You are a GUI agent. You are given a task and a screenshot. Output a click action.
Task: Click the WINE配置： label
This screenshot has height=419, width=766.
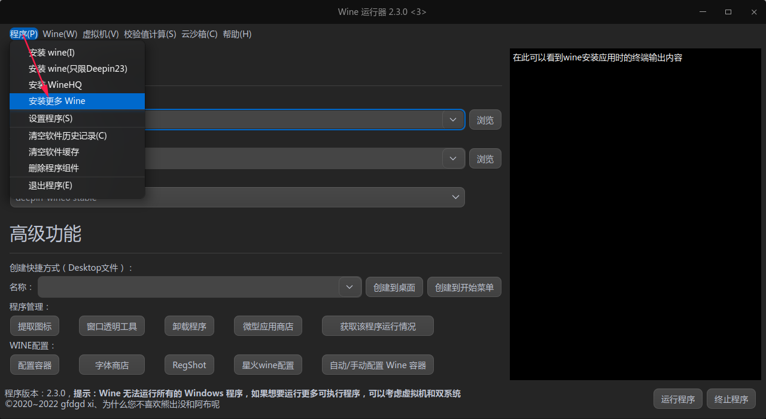point(33,345)
